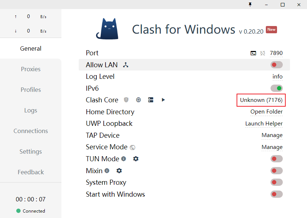The height and width of the screenshot is (218, 307).
Task: Click the play arrow icon beside Clash Core
Action: tap(163, 100)
